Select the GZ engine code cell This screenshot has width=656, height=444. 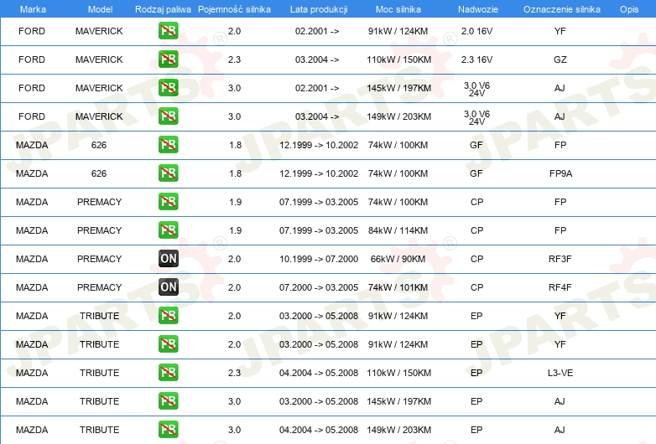point(560,59)
